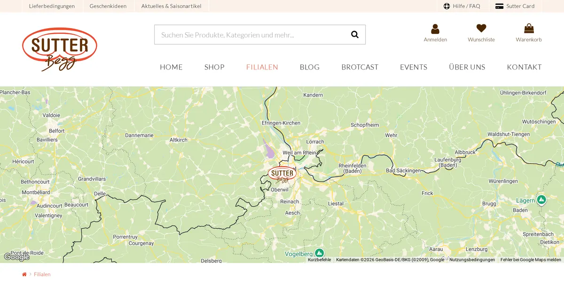564x296 pixels.
Task: Click Lörrach label on the map
Action: coord(315,141)
